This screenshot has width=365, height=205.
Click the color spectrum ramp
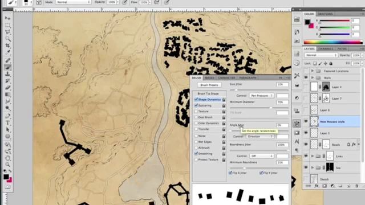(333, 42)
